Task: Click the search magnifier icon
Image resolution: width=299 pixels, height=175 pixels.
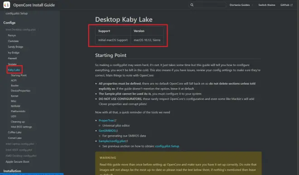Action: coord(192,5)
